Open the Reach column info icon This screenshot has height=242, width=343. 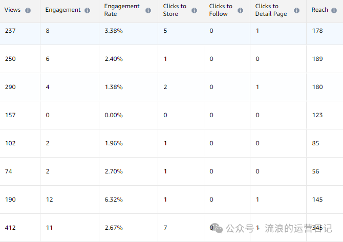335,10
